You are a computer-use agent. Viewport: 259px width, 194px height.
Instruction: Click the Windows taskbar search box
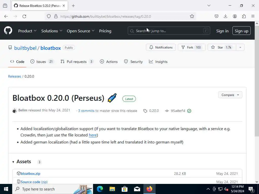(53, 189)
